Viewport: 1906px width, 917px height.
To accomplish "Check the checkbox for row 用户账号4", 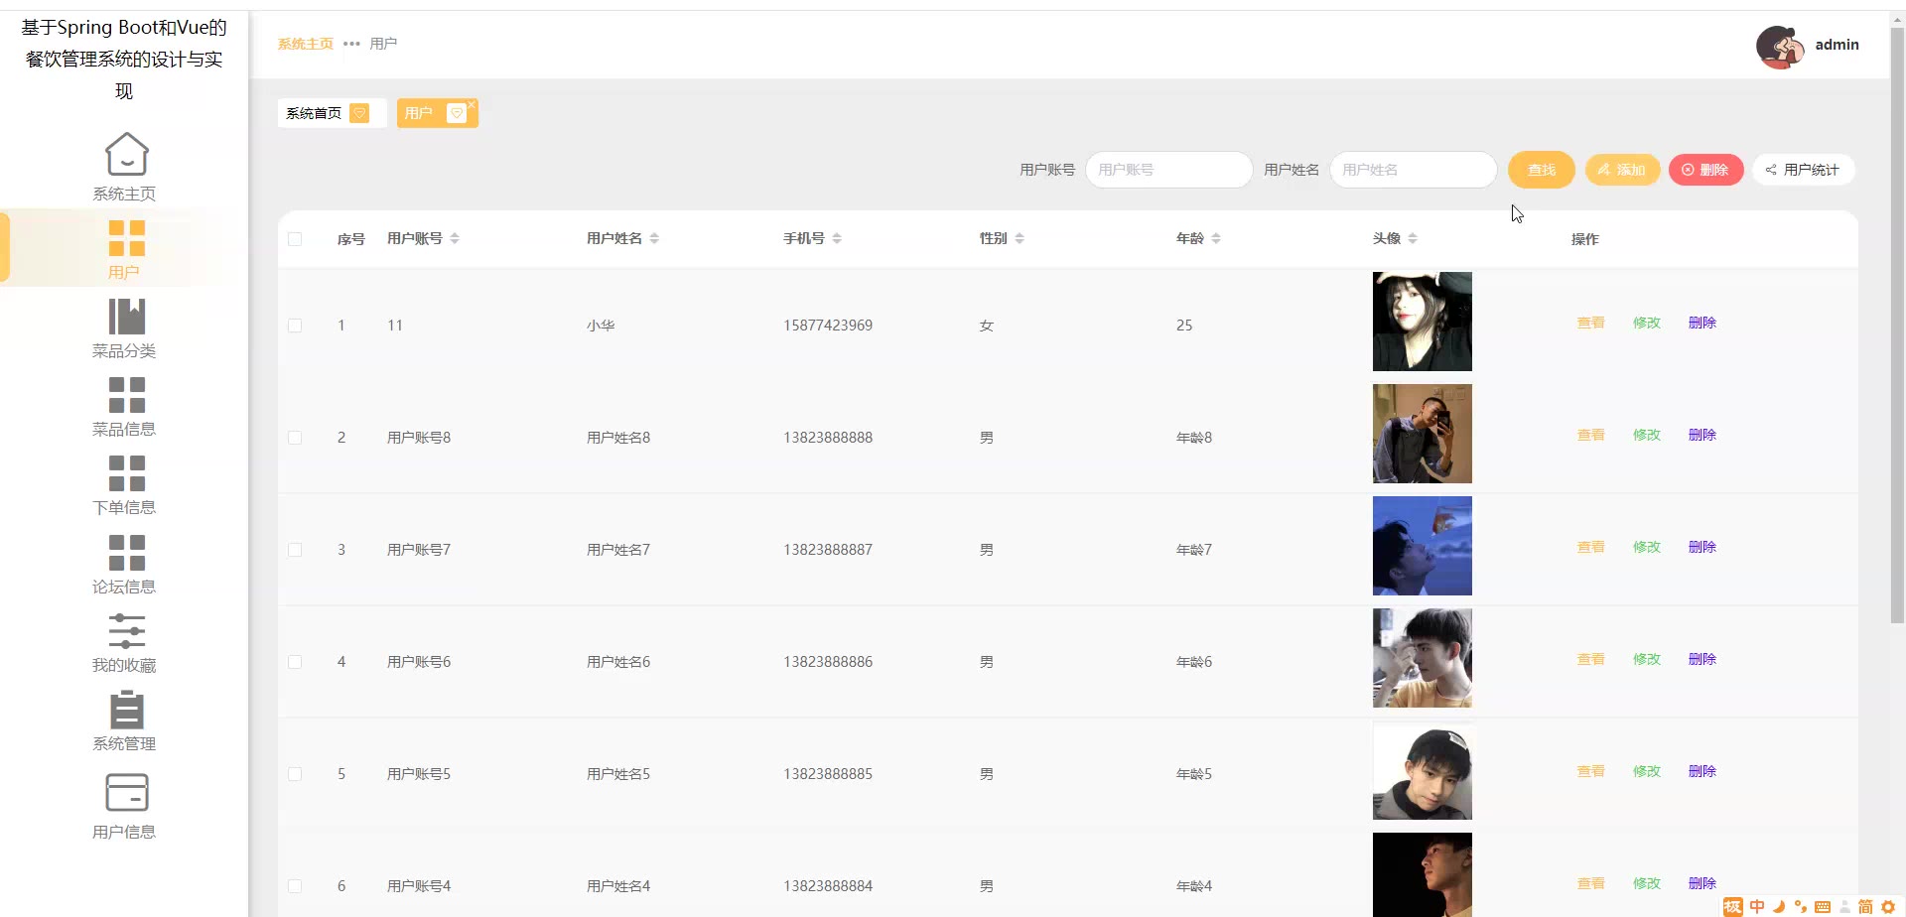I will [295, 886].
